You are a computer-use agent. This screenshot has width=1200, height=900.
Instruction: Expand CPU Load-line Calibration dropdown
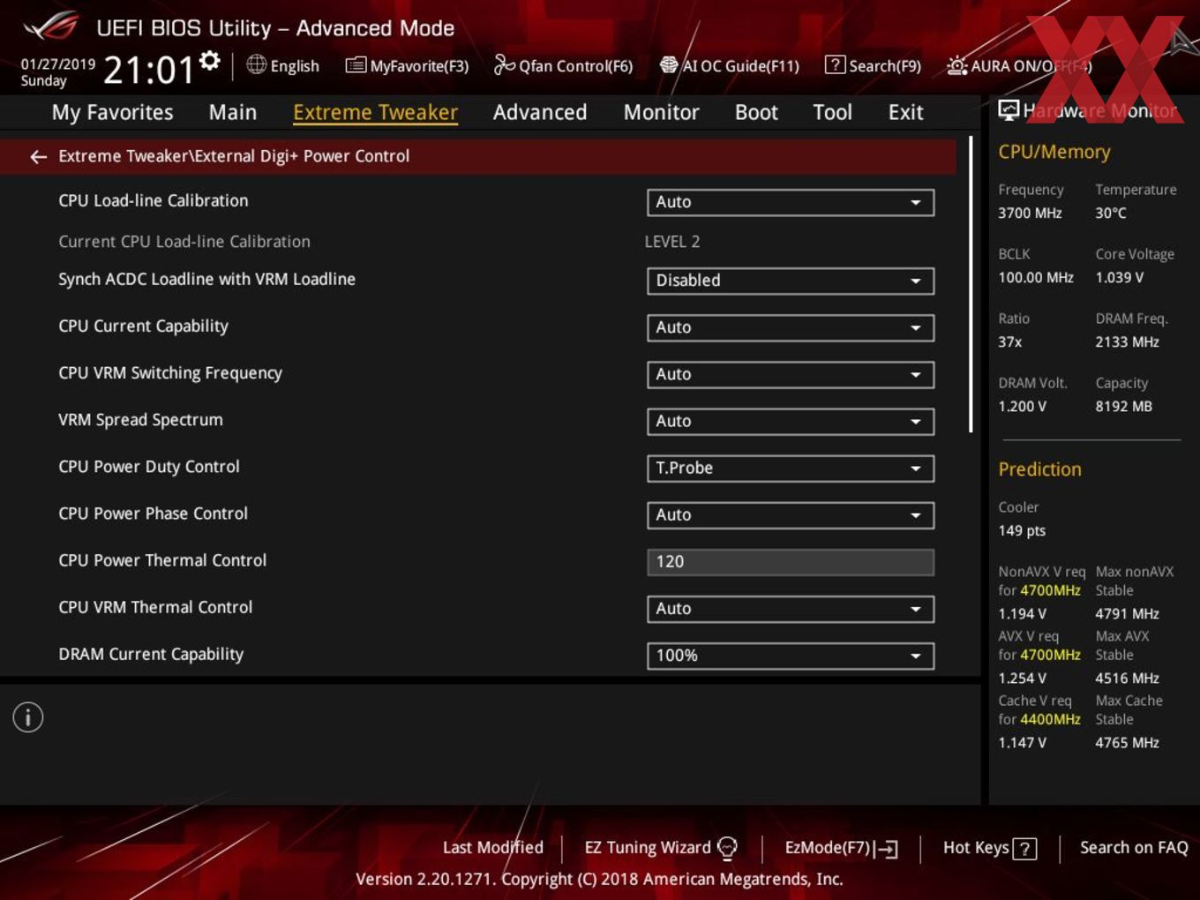tap(791, 202)
